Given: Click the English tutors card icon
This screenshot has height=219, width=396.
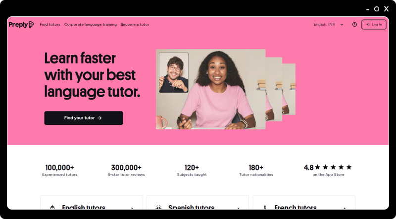Looking at the screenshot, I should coord(52,208).
